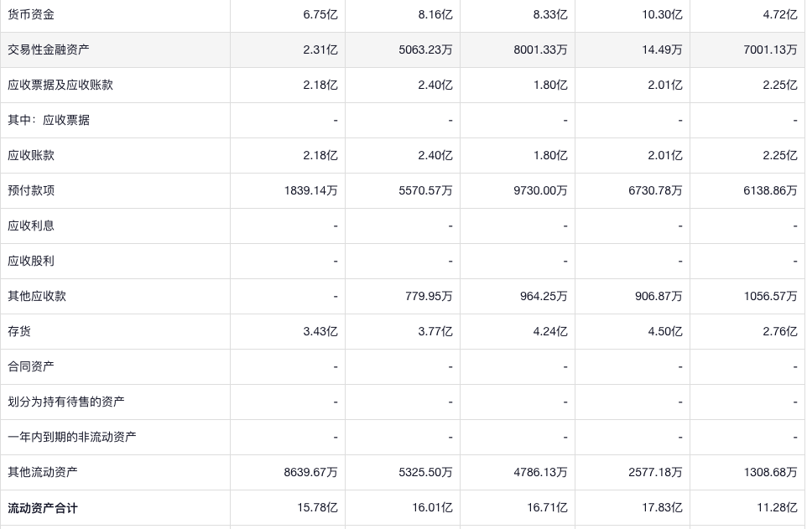
Task: Click the 货币资金 row label
Action: point(31,14)
